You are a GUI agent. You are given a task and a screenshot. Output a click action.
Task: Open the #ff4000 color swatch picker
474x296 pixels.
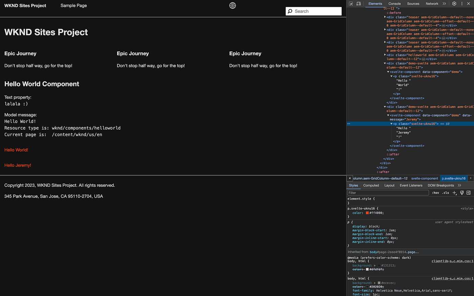click(367, 213)
